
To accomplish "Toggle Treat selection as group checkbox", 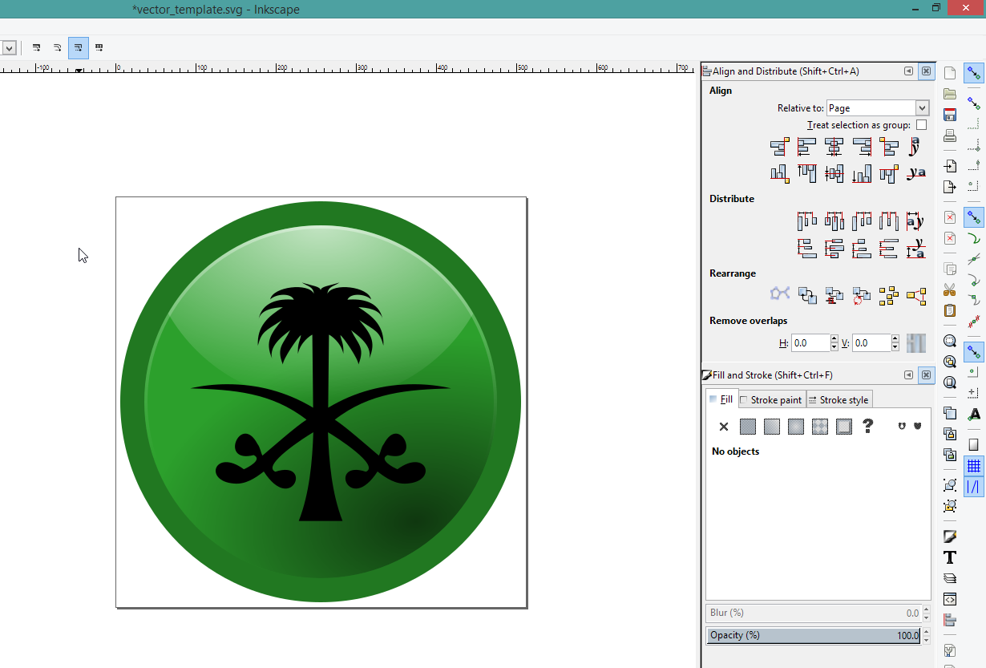I will pos(921,125).
